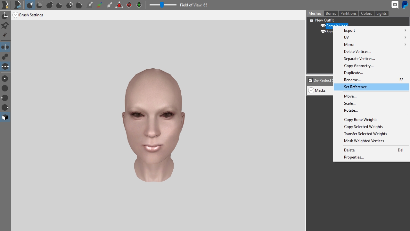Choose the red pyramid weight tool

click(x=119, y=5)
